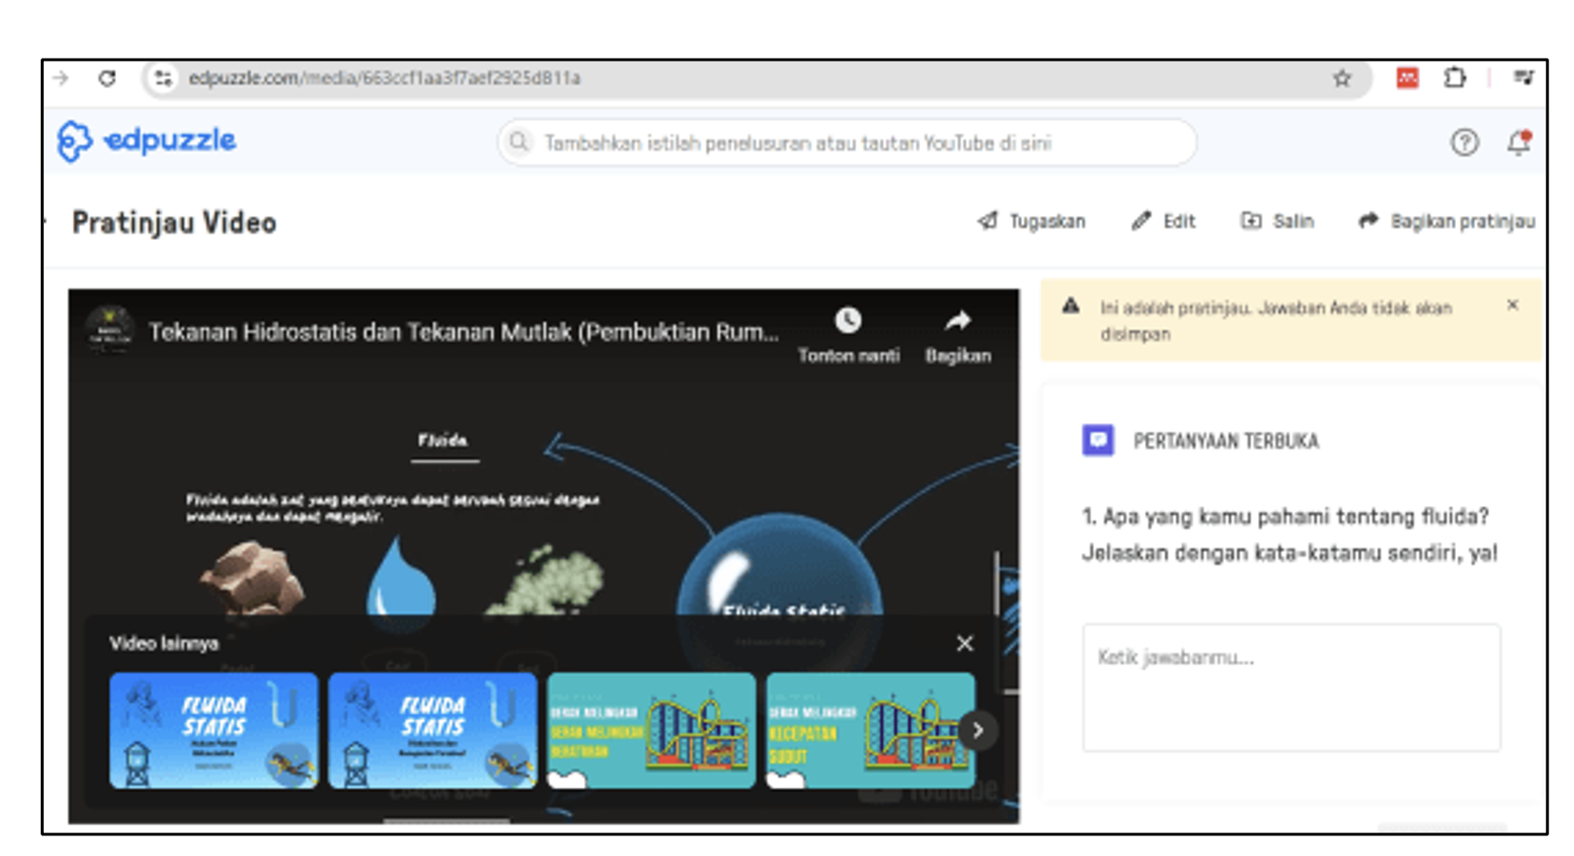Click the Tugaskan button
The width and height of the screenshot is (1574, 856).
pyautogui.click(x=1032, y=221)
